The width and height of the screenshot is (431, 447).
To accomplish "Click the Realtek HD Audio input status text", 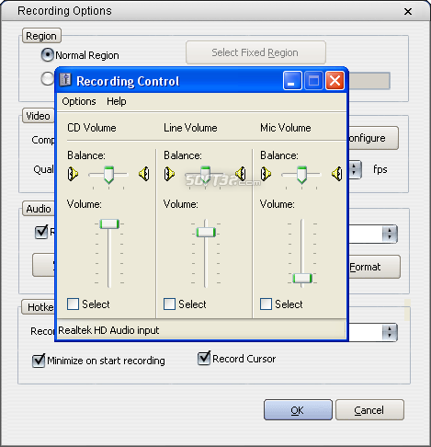I will coord(108,330).
